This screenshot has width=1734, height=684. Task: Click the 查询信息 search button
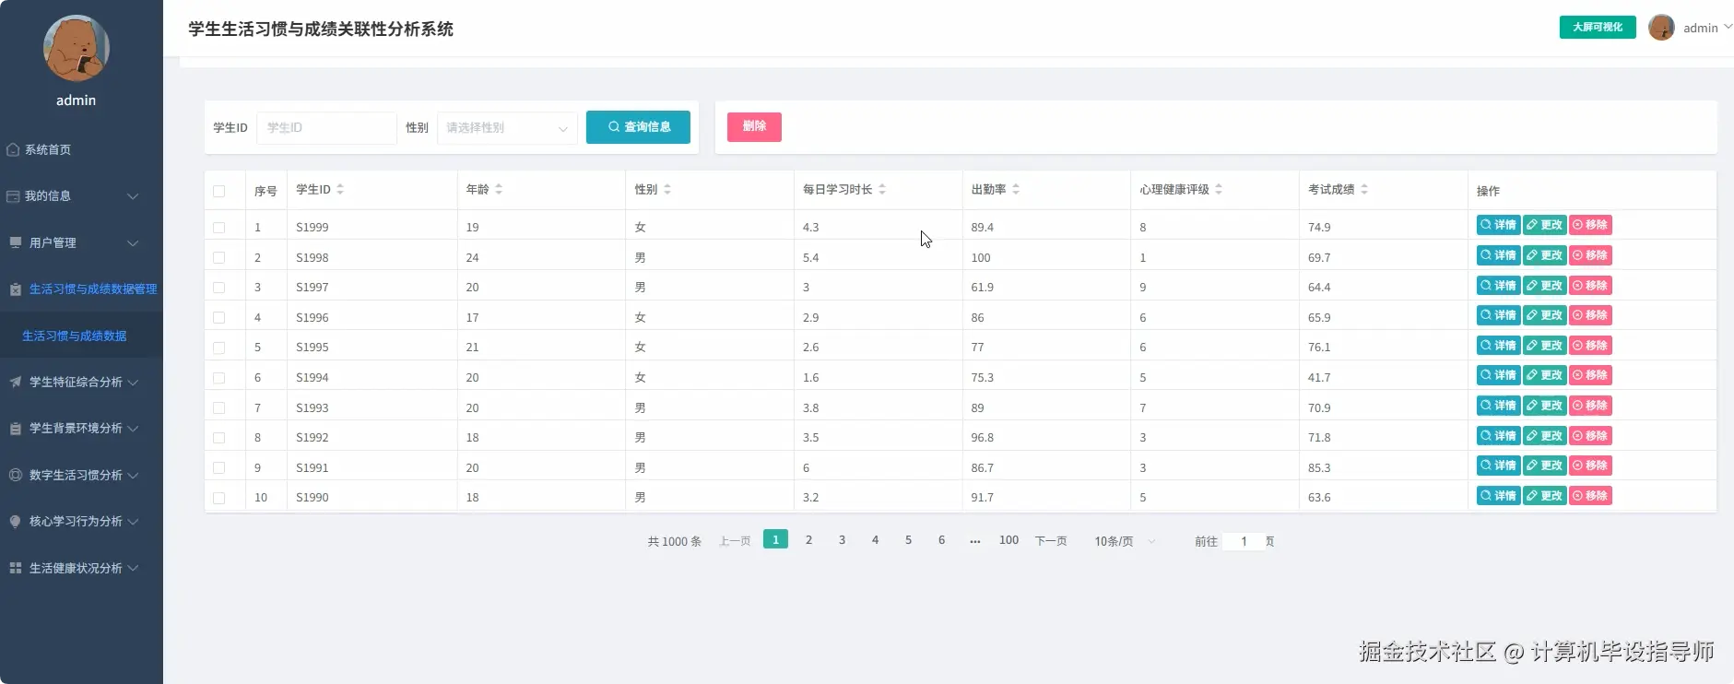tap(638, 127)
